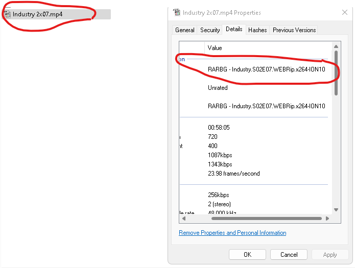Select the Details tab
Screen dimensions: 355x268
234,29
